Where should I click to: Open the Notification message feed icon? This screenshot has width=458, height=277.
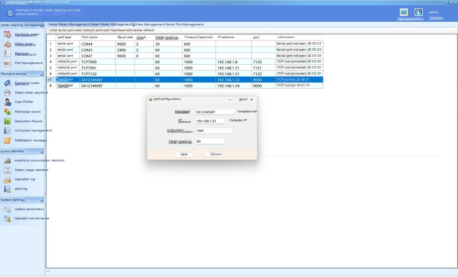tap(7, 140)
